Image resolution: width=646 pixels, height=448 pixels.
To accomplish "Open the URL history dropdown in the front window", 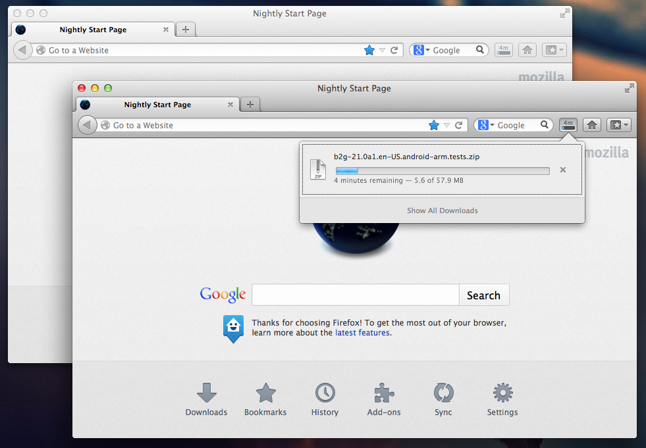I will [446, 125].
